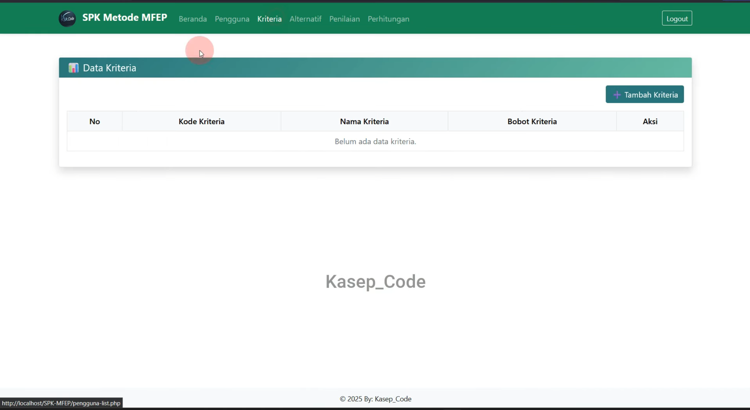Click the Tambah Kriteria button

click(644, 94)
